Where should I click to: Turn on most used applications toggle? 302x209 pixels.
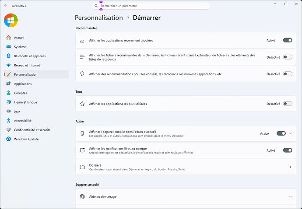coord(288,104)
